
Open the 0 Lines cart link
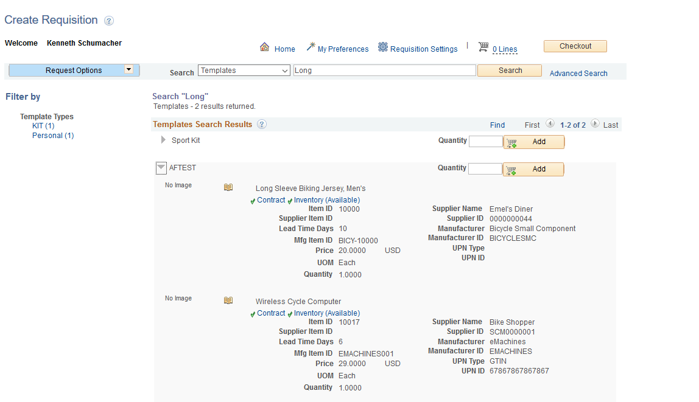[x=505, y=49]
